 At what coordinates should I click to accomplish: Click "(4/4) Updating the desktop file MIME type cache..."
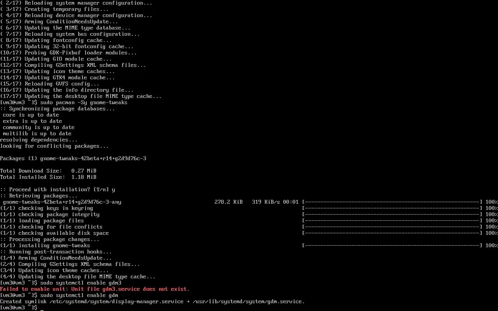point(78,276)
